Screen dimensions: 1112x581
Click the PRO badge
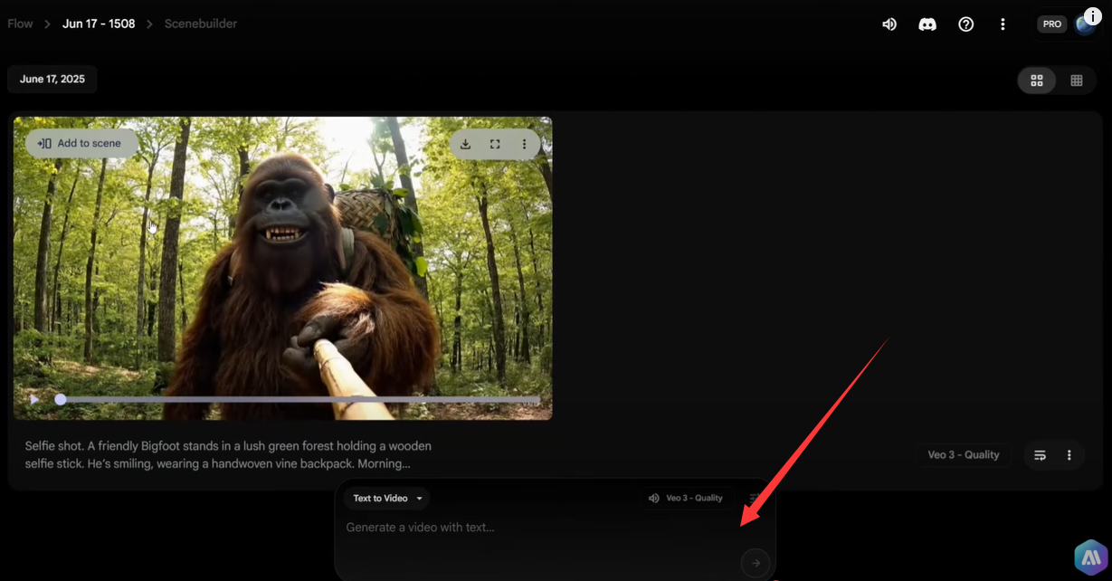[1052, 24]
